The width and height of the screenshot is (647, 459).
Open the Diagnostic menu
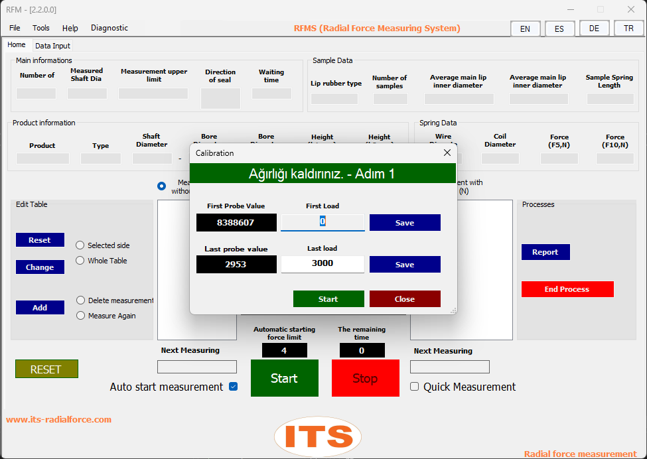coord(109,28)
